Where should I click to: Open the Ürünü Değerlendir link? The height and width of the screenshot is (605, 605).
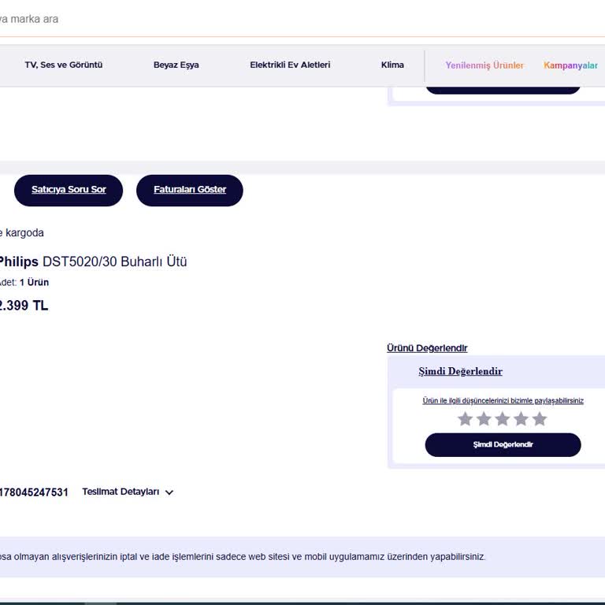coord(427,348)
